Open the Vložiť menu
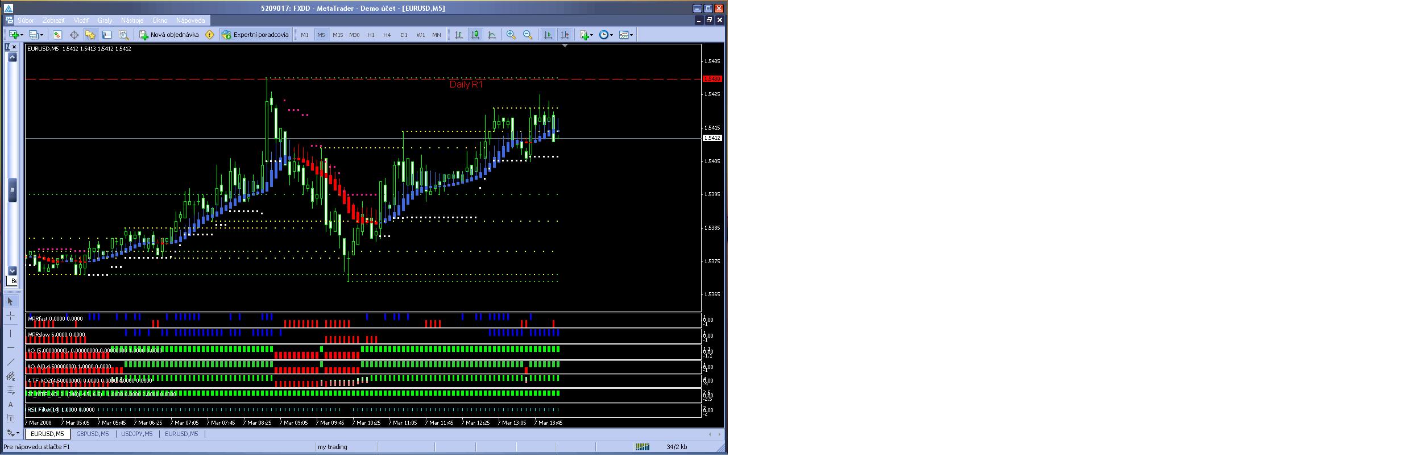The width and height of the screenshot is (1401, 473). click(x=81, y=20)
